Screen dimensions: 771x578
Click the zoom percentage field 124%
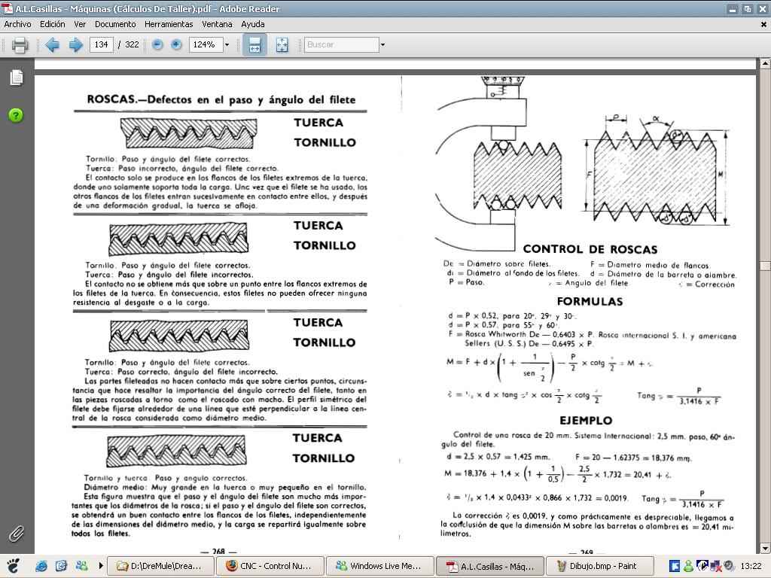(x=206, y=44)
